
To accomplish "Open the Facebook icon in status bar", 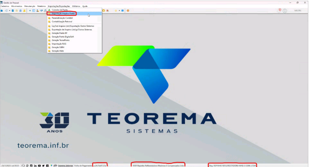I will 47,166.
